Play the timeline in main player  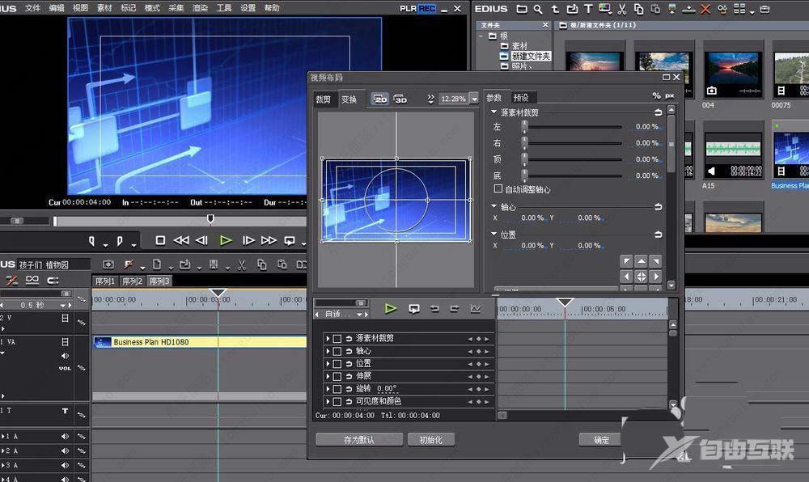click(226, 240)
